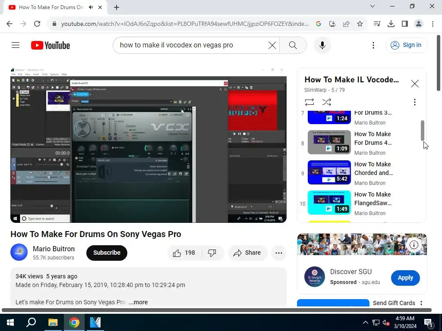Viewport: 442px width, 331px height.
Task: Open File Explorer from the taskbar
Action: (x=53, y=322)
